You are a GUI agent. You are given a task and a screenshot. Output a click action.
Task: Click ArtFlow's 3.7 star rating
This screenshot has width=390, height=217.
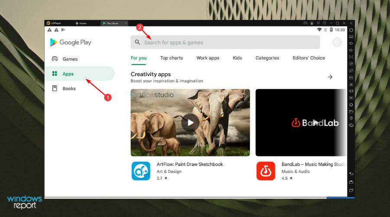pos(162,178)
